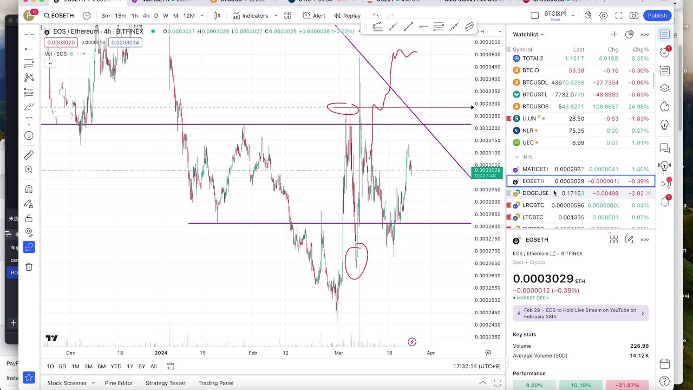This screenshot has width=693, height=390.
Task: Expand the Watchlist name dropdown
Action: (528, 35)
